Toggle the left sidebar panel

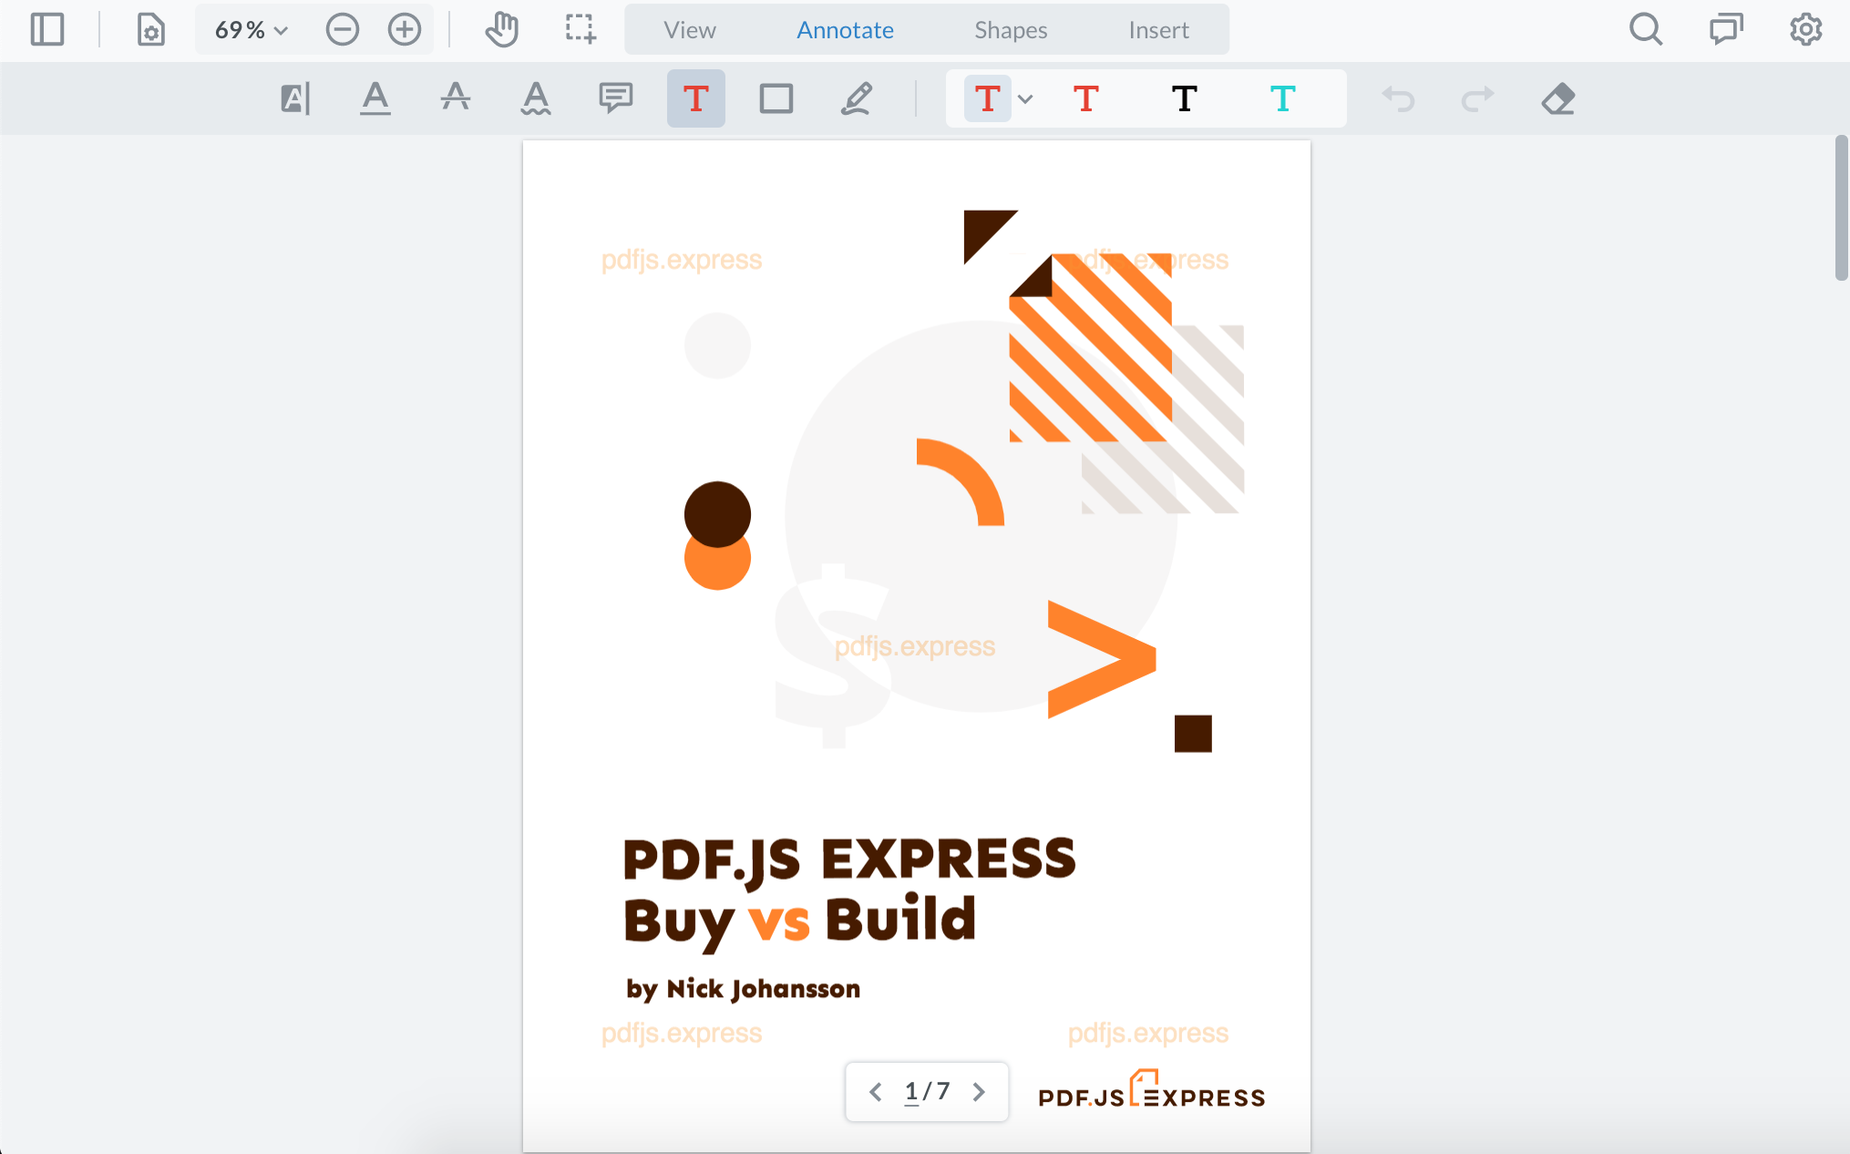46,30
